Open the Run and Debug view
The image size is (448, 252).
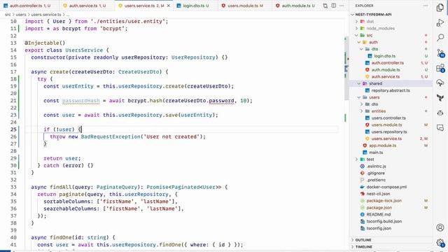tap(440, 22)
